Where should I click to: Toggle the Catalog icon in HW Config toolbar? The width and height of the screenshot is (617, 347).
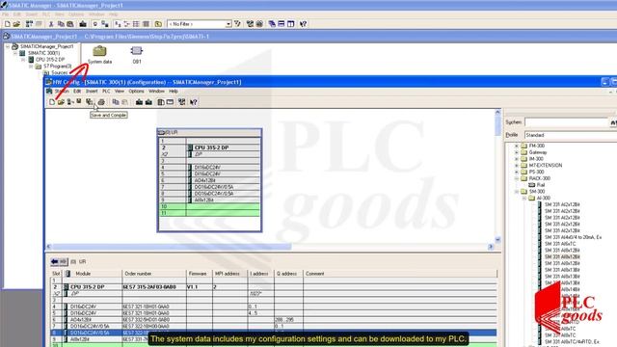tap(161, 102)
